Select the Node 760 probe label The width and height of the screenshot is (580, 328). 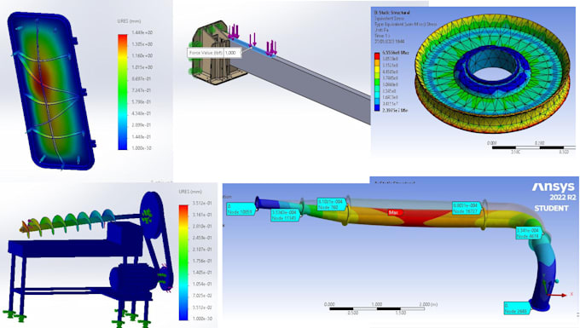click(331, 204)
